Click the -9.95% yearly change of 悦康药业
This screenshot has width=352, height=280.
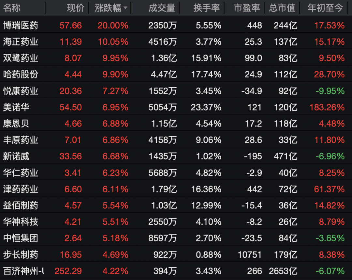point(330,91)
